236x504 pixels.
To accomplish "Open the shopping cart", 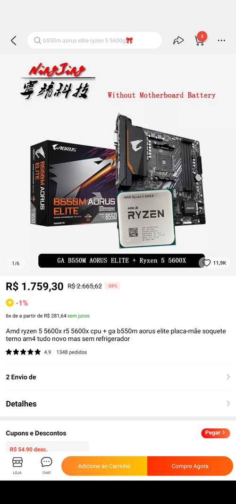I will [200, 40].
